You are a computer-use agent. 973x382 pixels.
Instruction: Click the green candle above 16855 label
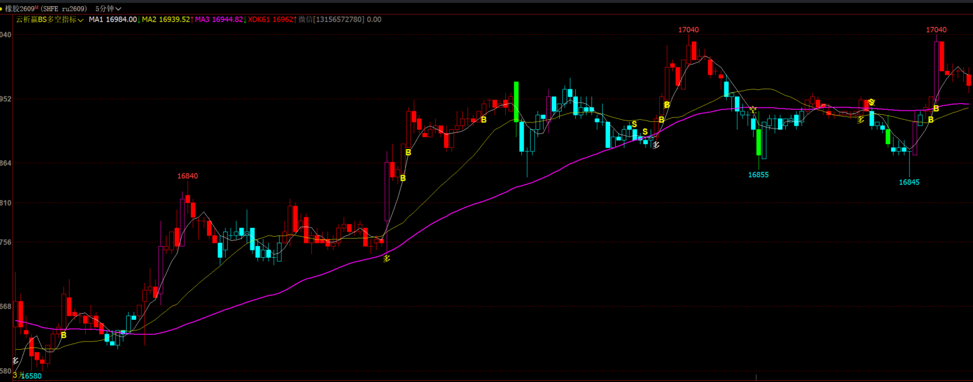click(759, 142)
